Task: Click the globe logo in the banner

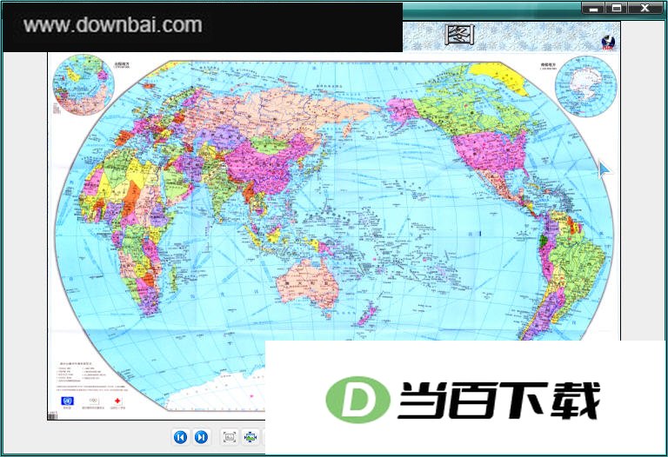Action: (x=608, y=43)
